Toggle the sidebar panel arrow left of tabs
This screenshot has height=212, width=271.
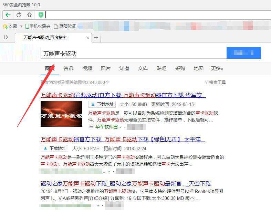coord(6,37)
